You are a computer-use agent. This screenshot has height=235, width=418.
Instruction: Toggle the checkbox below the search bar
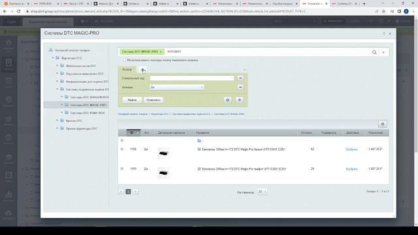(124, 60)
